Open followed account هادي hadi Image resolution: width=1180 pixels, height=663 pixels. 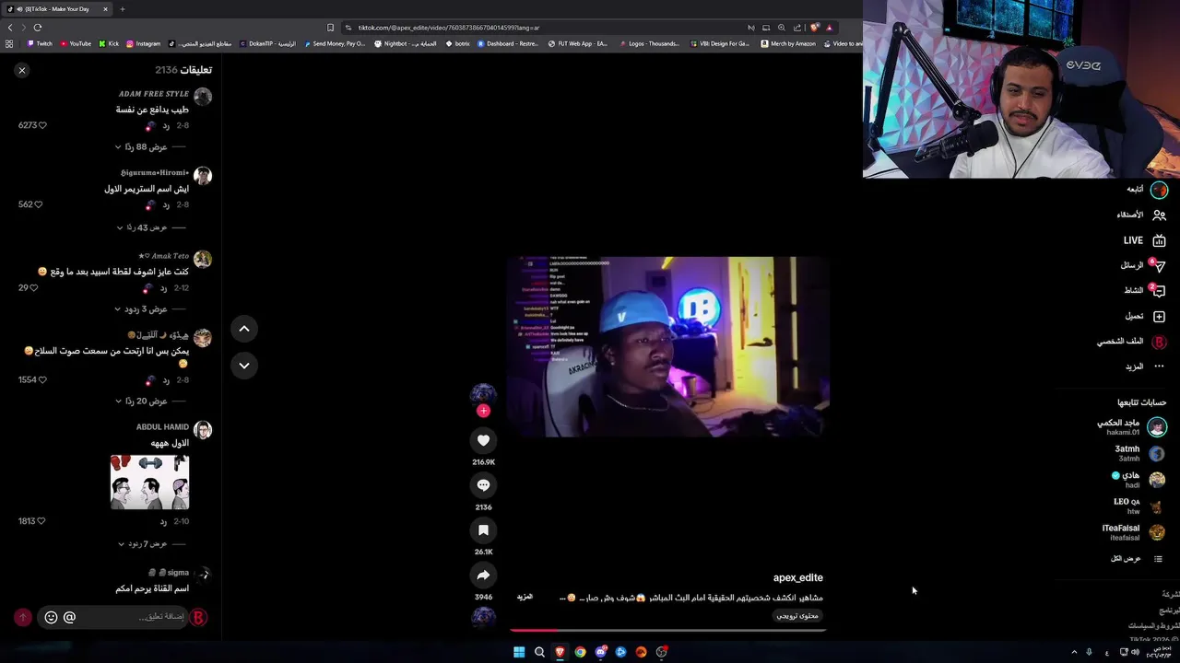[1139, 480]
